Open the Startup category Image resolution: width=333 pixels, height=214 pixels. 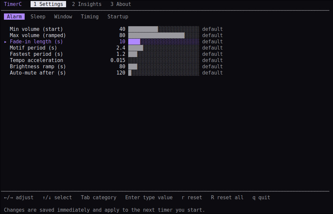(x=118, y=16)
